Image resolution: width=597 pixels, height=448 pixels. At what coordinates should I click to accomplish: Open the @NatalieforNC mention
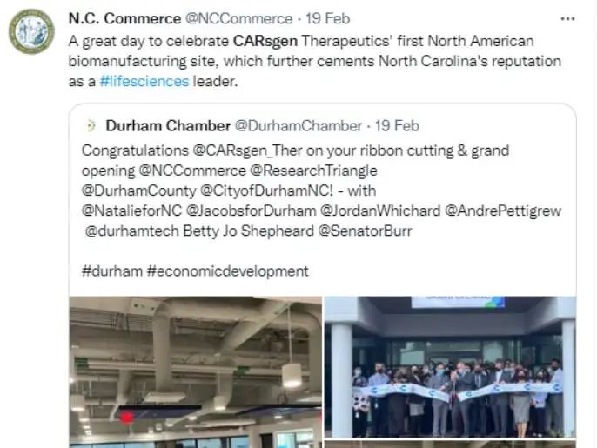coord(131,211)
